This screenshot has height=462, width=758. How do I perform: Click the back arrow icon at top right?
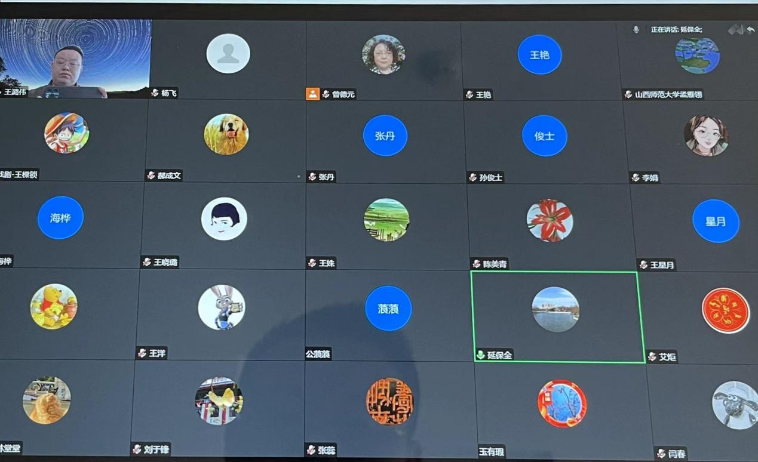[x=750, y=29]
